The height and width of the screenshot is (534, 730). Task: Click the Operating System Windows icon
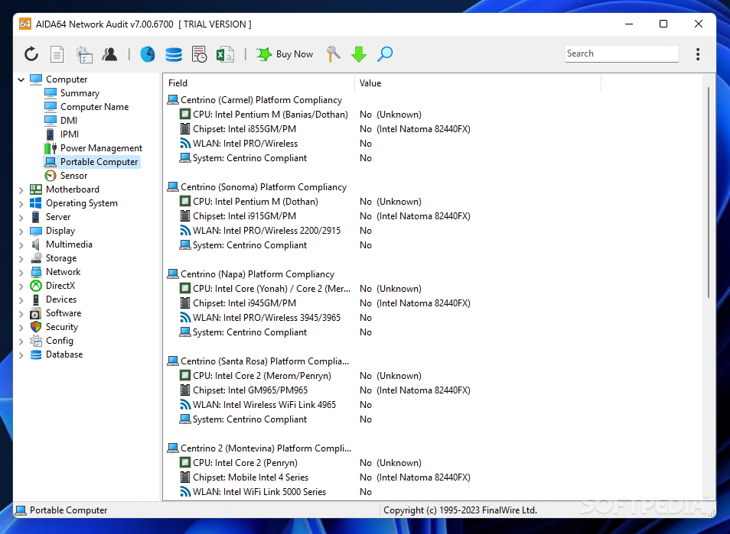coord(36,203)
